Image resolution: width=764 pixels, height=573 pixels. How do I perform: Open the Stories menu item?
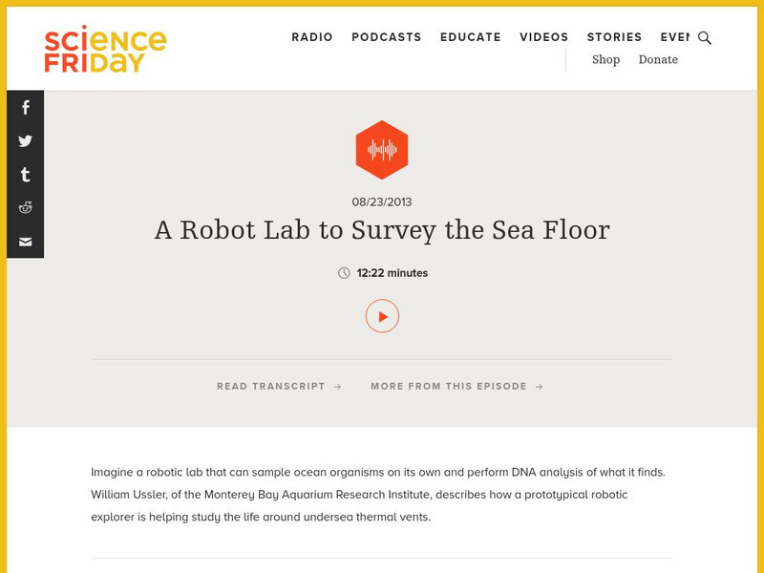coord(614,37)
